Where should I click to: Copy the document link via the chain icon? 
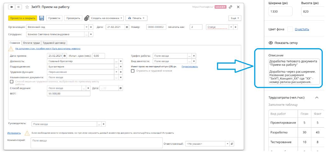[230, 7]
